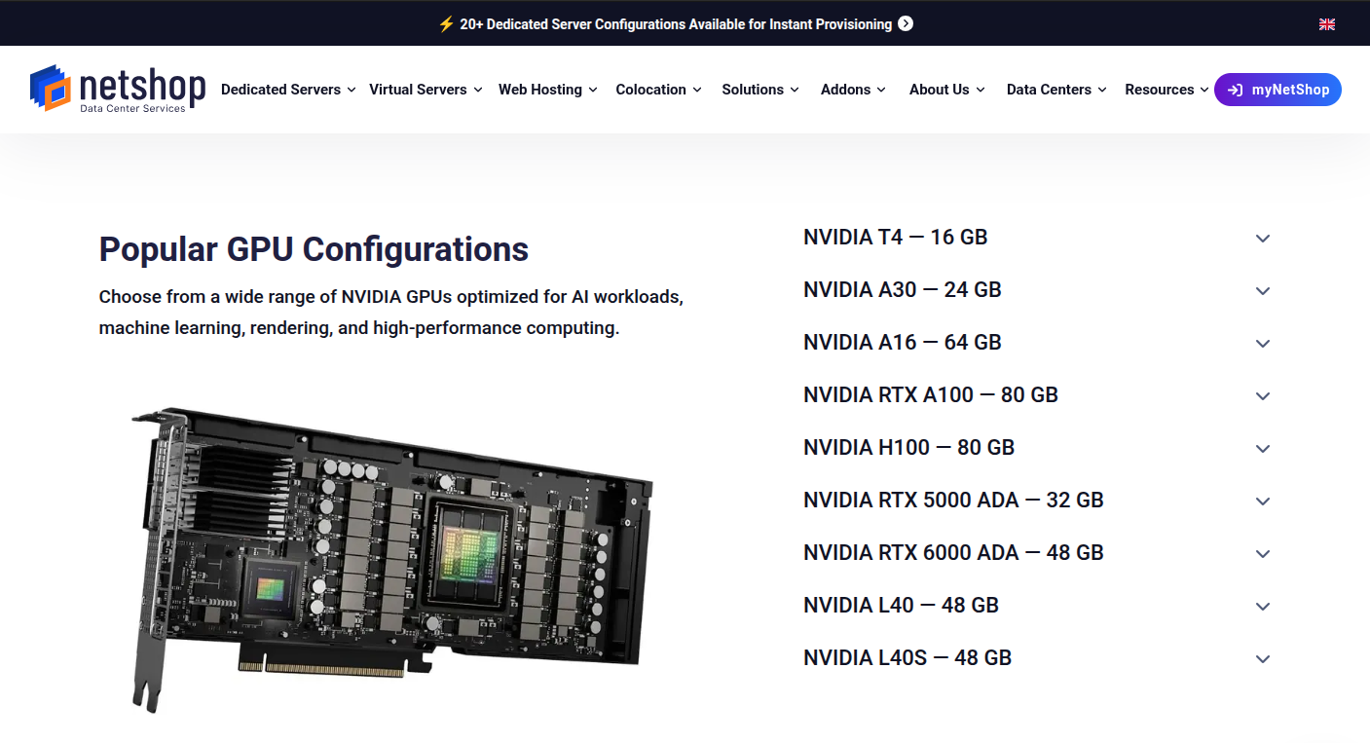
Task: Select the UK flag language icon
Action: pos(1326,23)
